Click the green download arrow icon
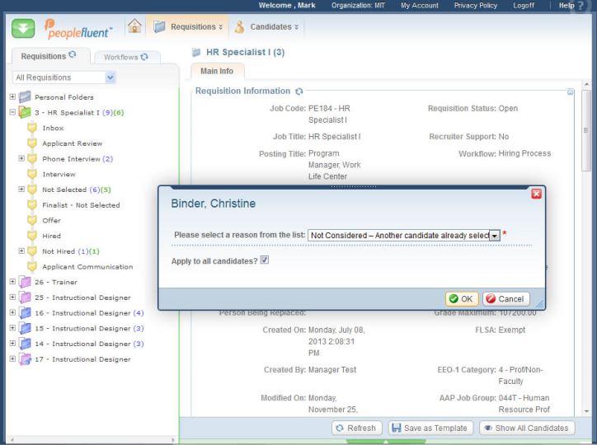597x445 pixels. (21, 29)
